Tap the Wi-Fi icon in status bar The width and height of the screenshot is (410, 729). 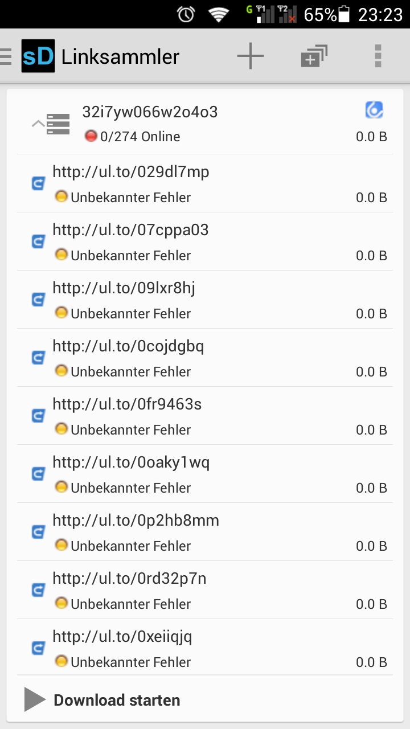219,15
